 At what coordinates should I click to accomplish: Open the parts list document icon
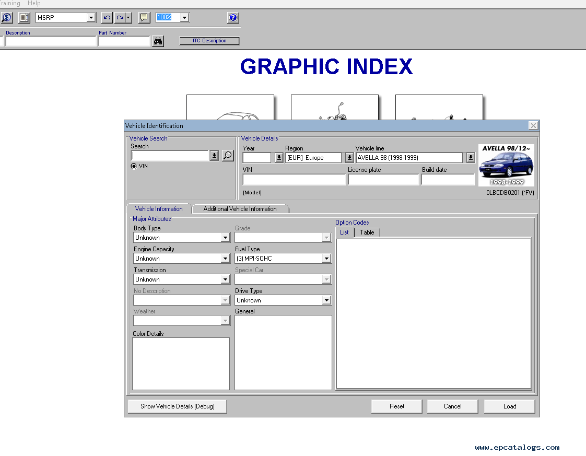[x=25, y=18]
